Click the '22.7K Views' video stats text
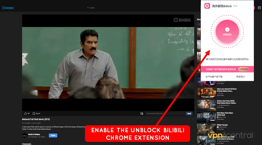 click(x=26, y=123)
